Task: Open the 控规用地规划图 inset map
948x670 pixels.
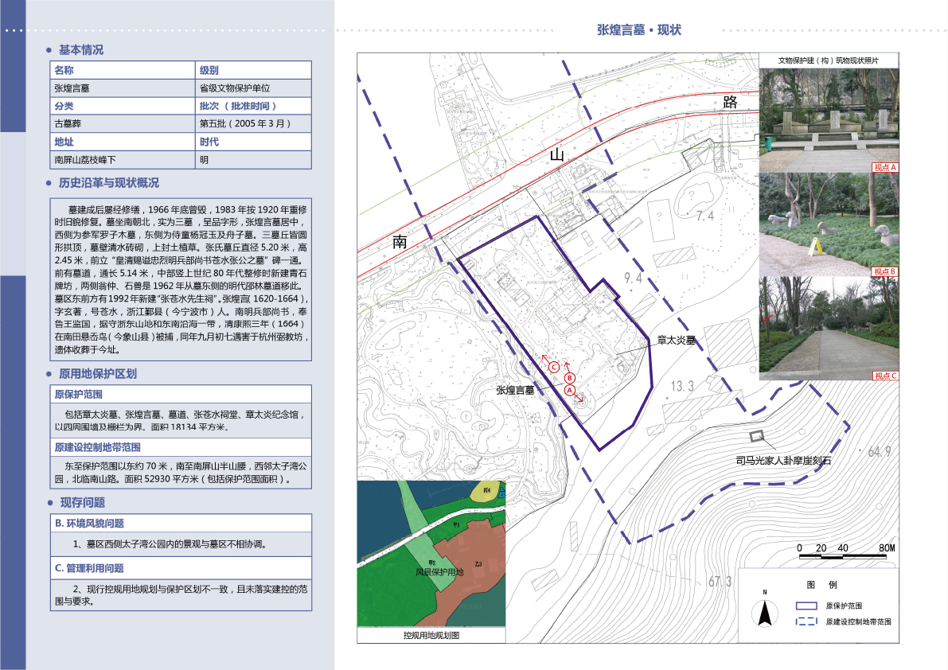Action: (x=431, y=553)
